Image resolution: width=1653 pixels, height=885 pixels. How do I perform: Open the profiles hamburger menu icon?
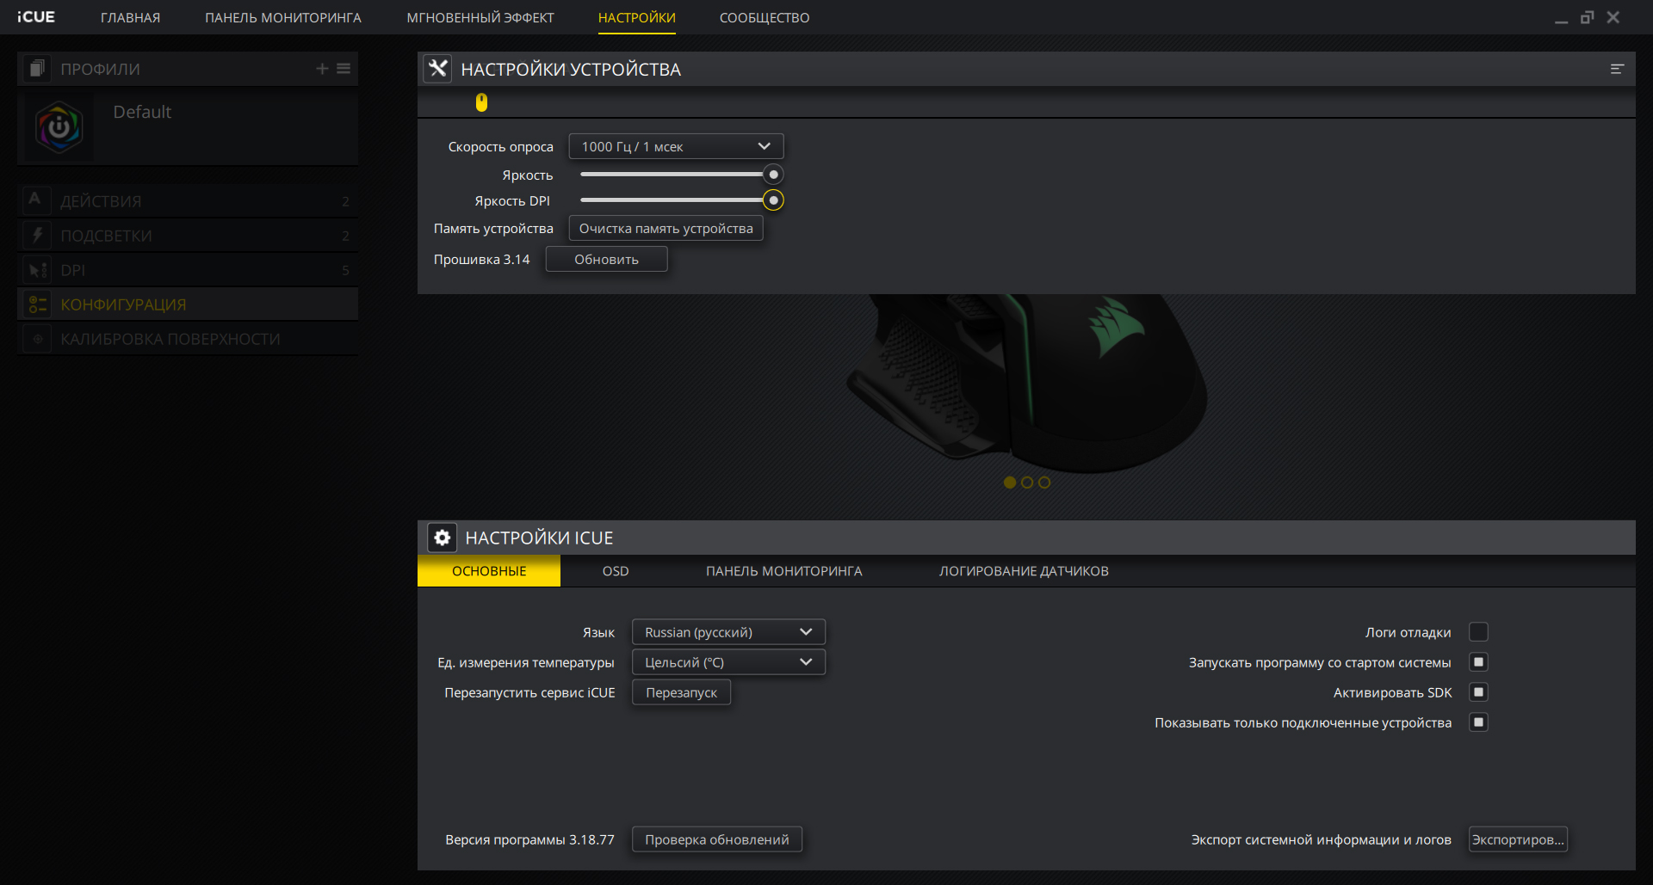click(x=344, y=69)
